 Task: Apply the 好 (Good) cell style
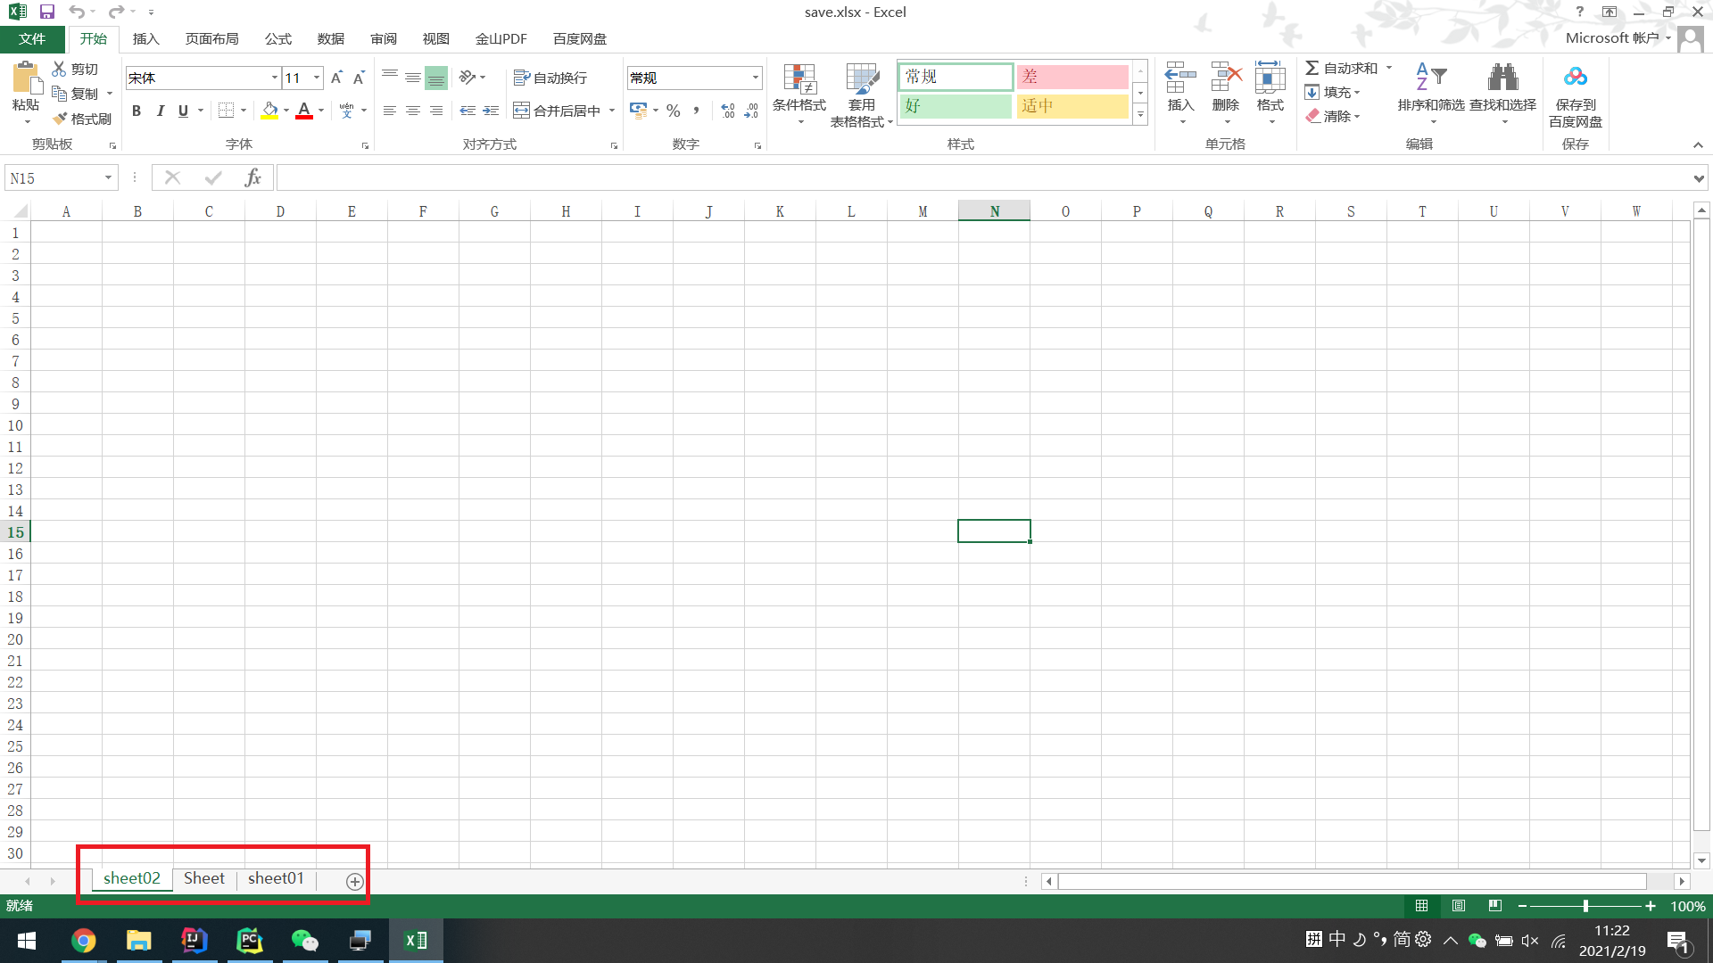tap(955, 106)
